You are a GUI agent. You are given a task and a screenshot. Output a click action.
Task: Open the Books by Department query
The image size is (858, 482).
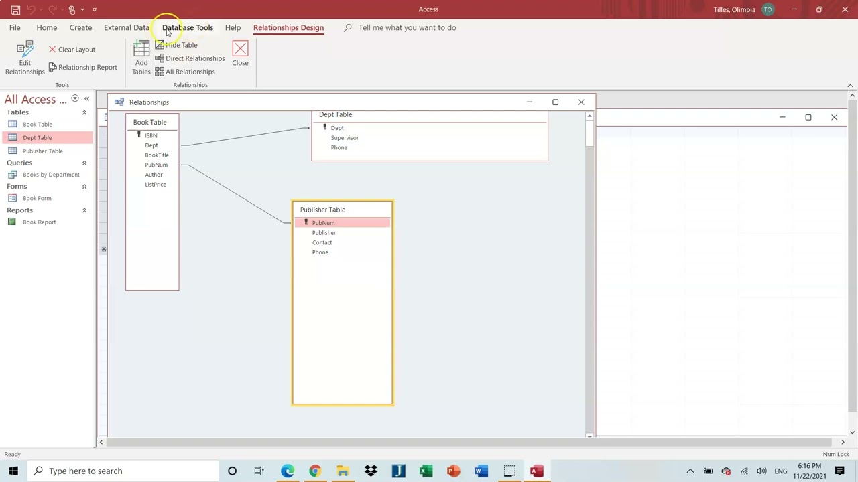(x=48, y=175)
